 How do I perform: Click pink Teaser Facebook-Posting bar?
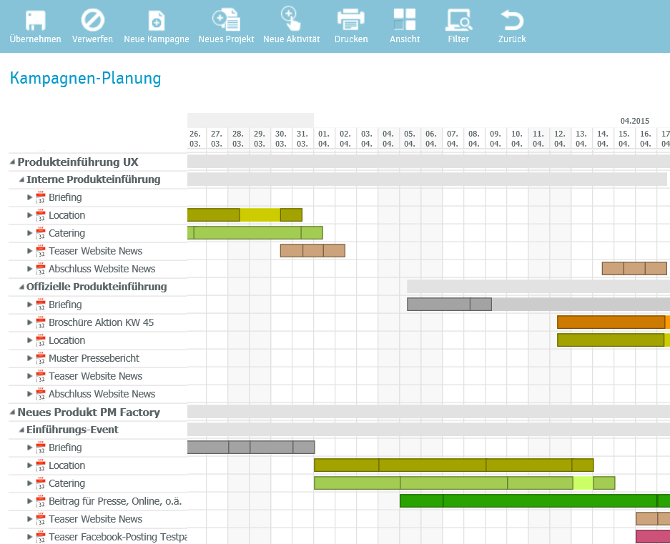point(653,537)
